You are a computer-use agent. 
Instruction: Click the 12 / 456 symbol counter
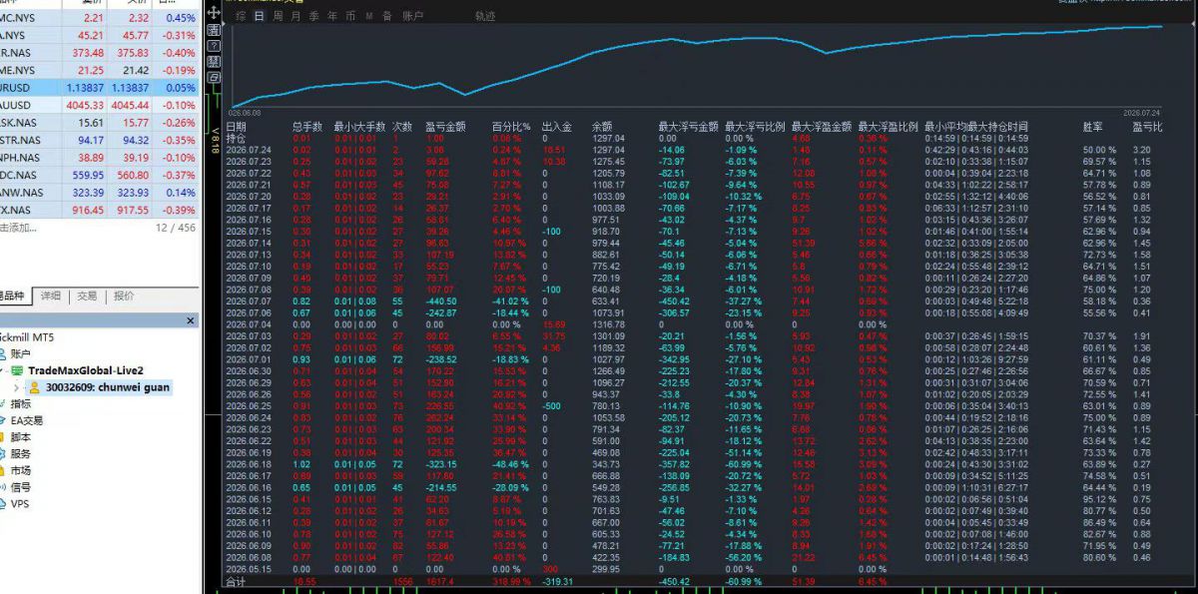(176, 229)
